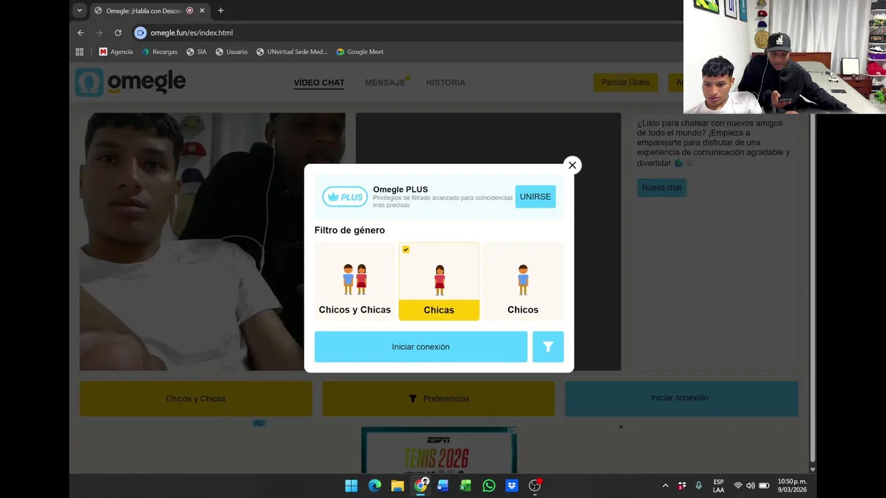This screenshot has height=498, width=886.
Task: Open WhatsApp from taskbar
Action: (x=489, y=486)
